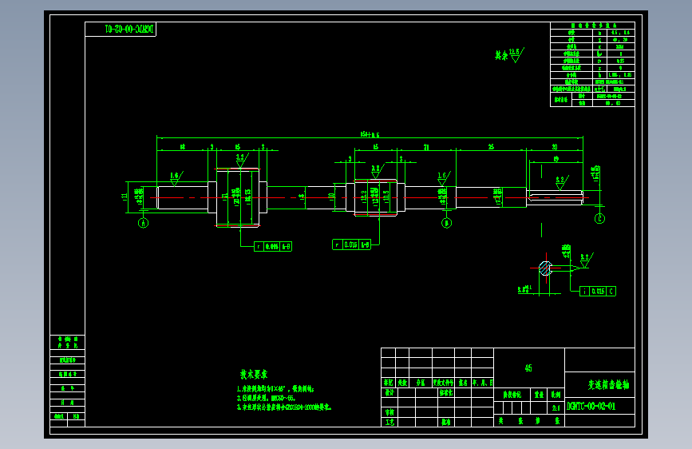Select datum circle B below the shaft
Viewport: 692px width, 449px height.
447,223
